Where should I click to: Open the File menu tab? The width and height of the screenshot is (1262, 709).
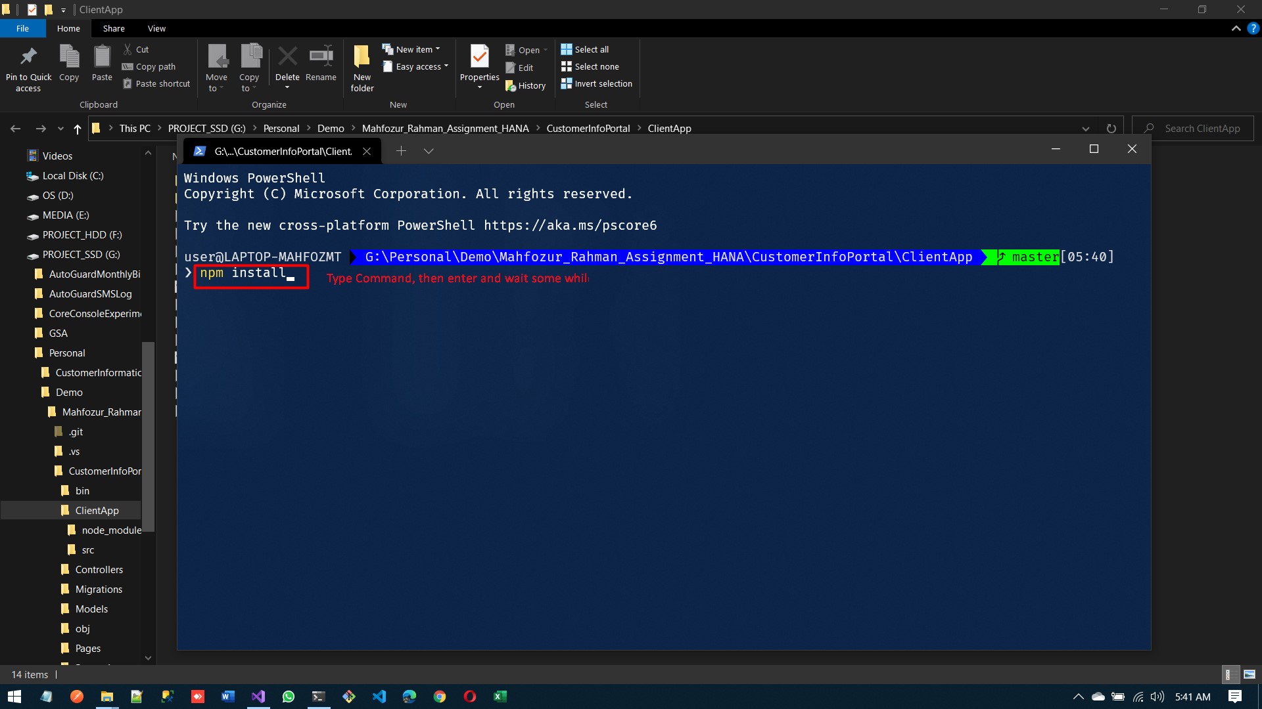[x=23, y=28]
